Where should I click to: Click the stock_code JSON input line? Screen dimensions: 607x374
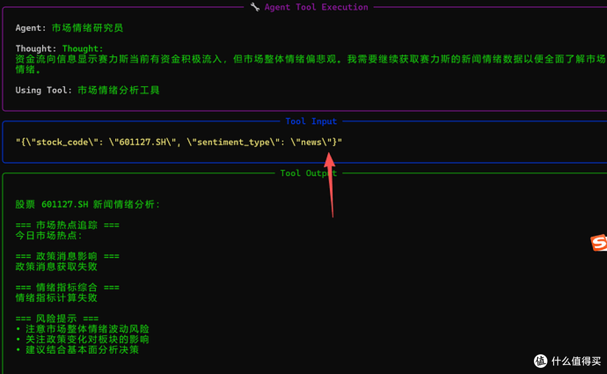pyautogui.click(x=179, y=142)
